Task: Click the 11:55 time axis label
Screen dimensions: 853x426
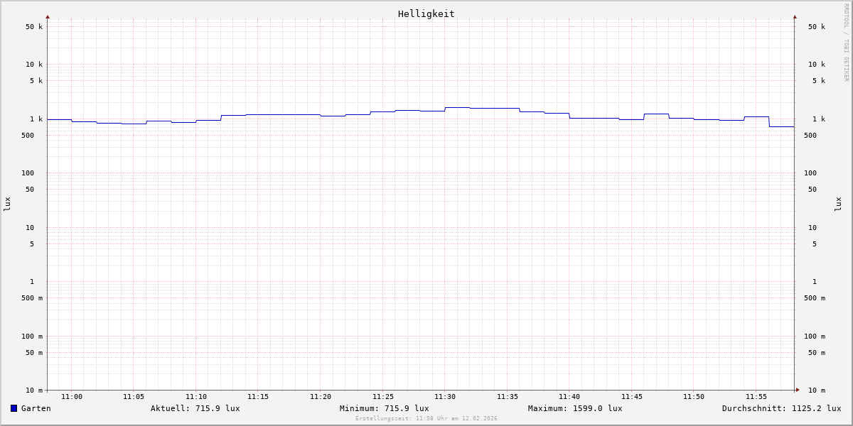Action: coord(756,397)
